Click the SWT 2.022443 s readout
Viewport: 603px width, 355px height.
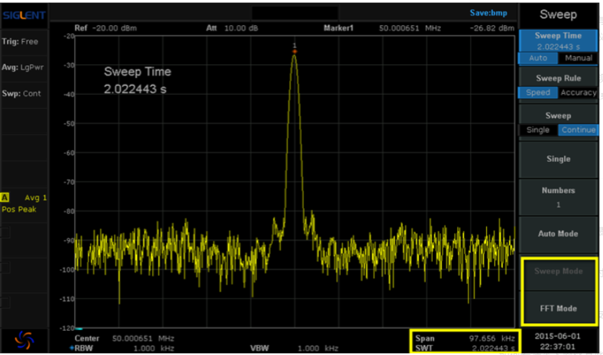pos(465,349)
